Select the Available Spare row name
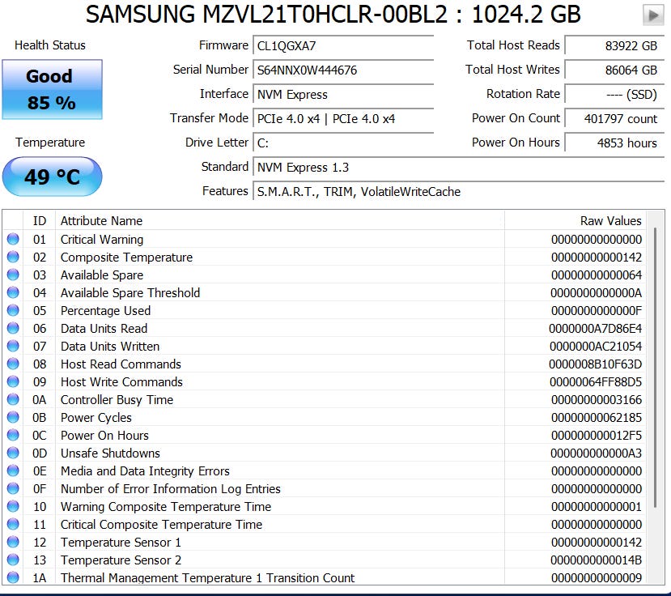Image resolution: width=671 pixels, height=596 pixels. coord(102,275)
